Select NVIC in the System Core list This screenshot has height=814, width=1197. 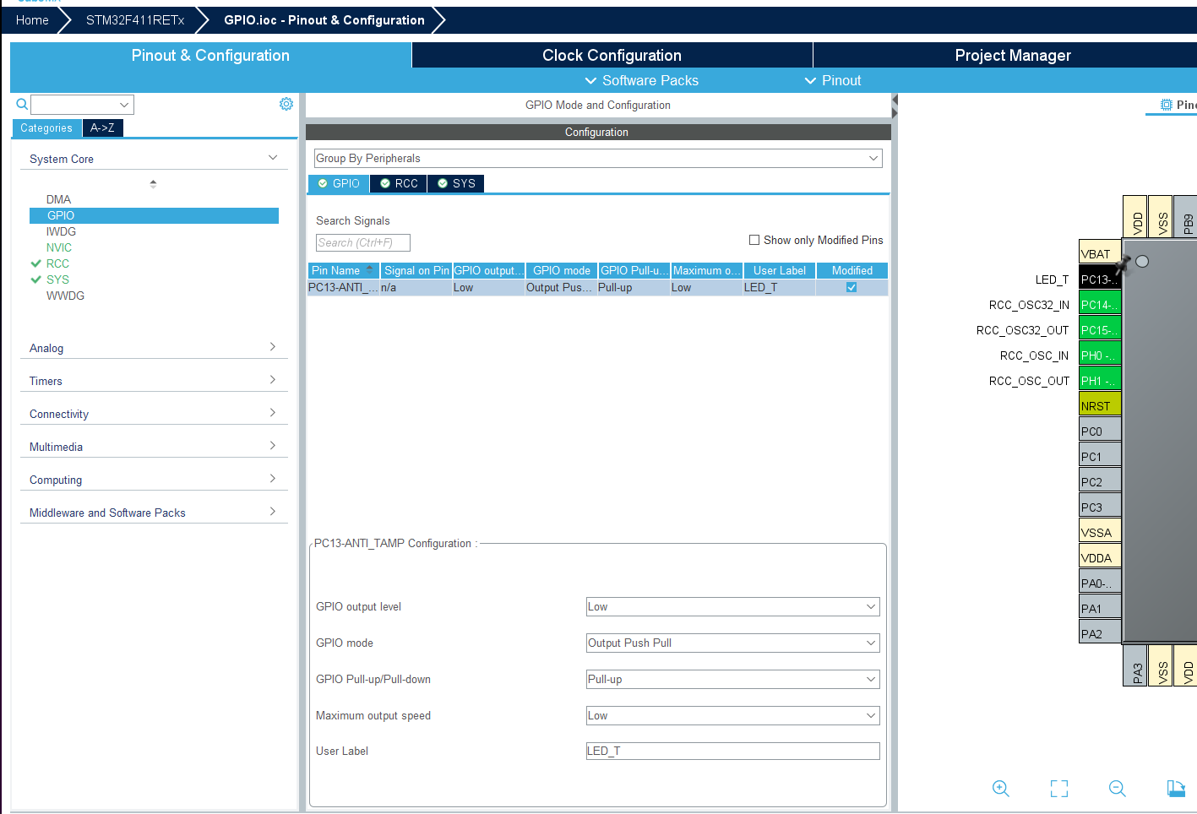tap(59, 247)
